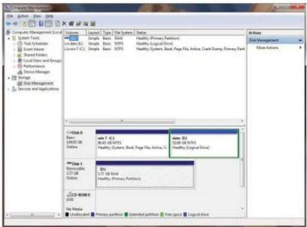This screenshot has width=307, height=227.
Task: Click the Disk Management tree icon
Action: coord(20,83)
